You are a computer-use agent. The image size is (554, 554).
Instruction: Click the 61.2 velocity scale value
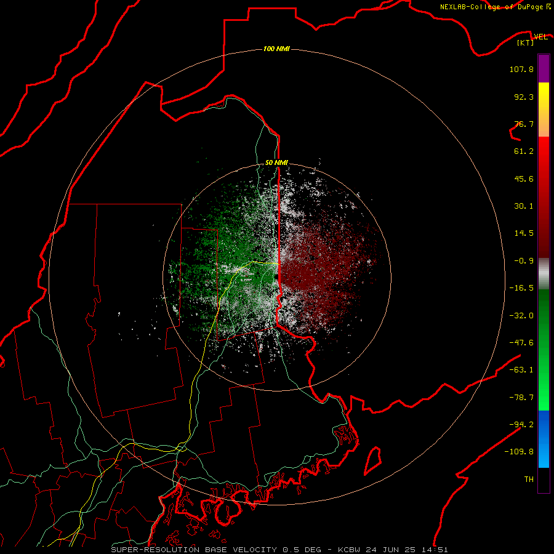[x=524, y=151]
